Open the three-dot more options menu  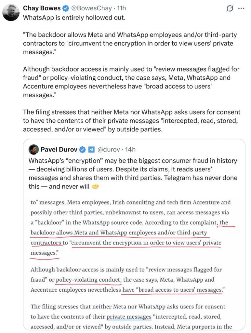click(241, 9)
